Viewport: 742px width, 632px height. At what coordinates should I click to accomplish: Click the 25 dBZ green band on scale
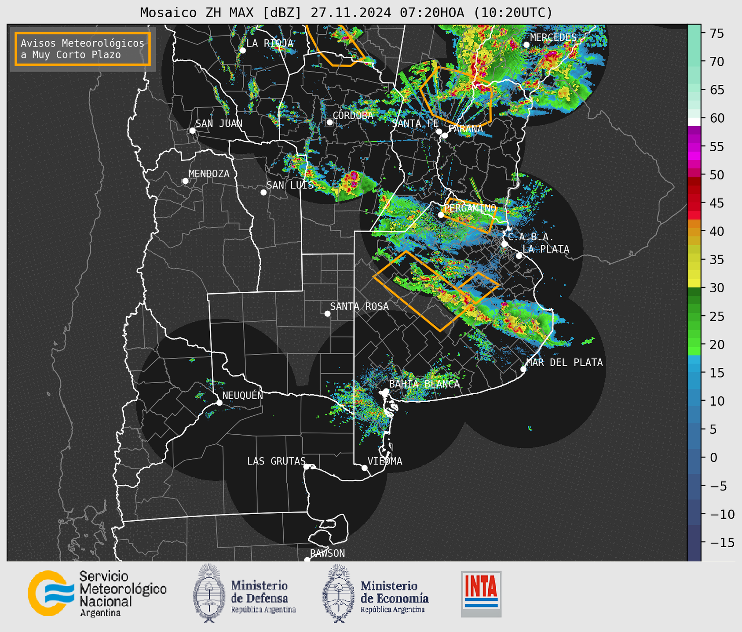(694, 316)
